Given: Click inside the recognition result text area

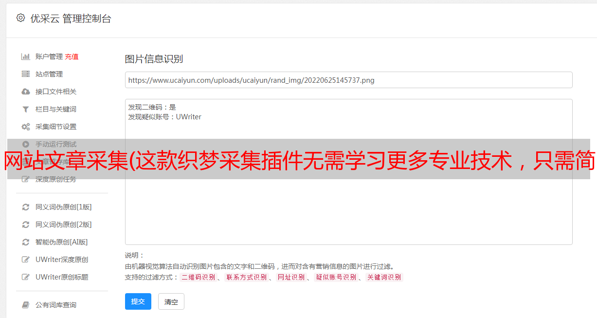Looking at the screenshot, I should pyautogui.click(x=348, y=172).
